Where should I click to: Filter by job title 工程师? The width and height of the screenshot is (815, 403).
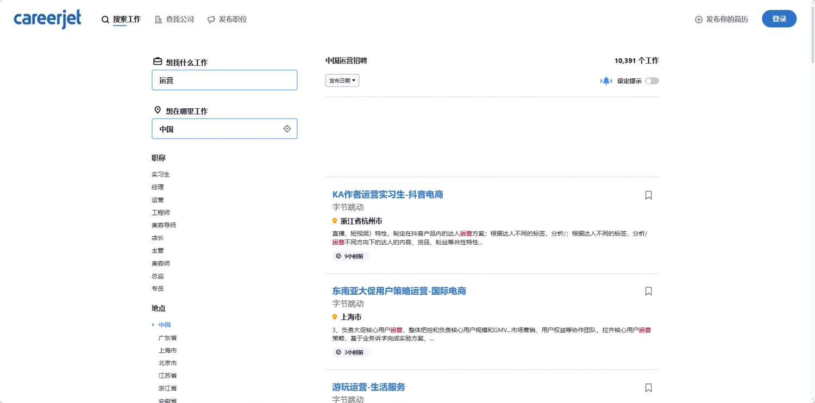coord(161,213)
